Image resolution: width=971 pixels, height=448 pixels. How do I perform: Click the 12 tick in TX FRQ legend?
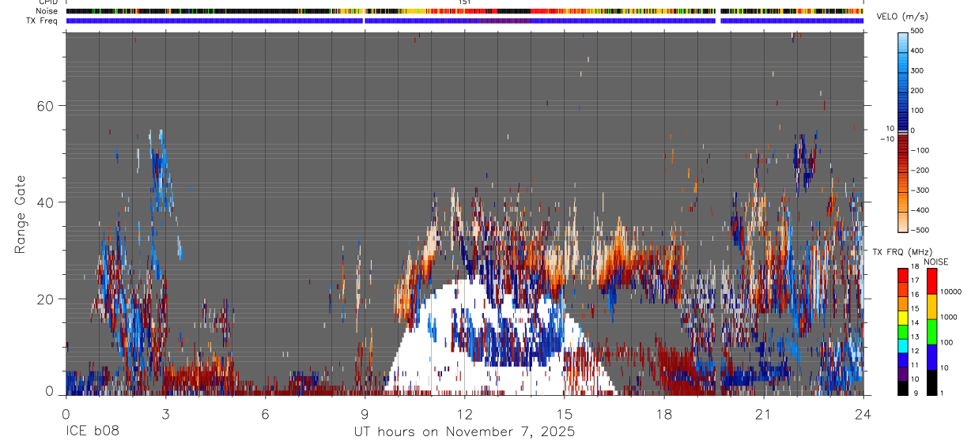(x=915, y=351)
